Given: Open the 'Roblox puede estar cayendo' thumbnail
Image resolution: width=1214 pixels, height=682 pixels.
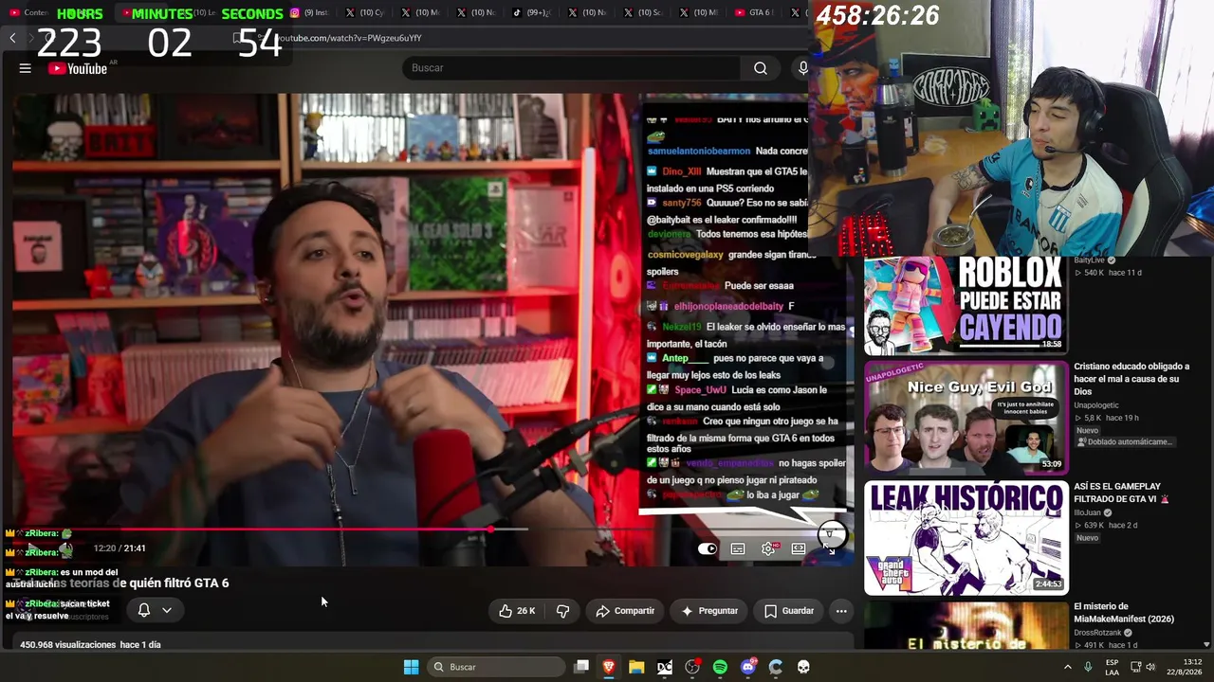Looking at the screenshot, I should [x=966, y=304].
